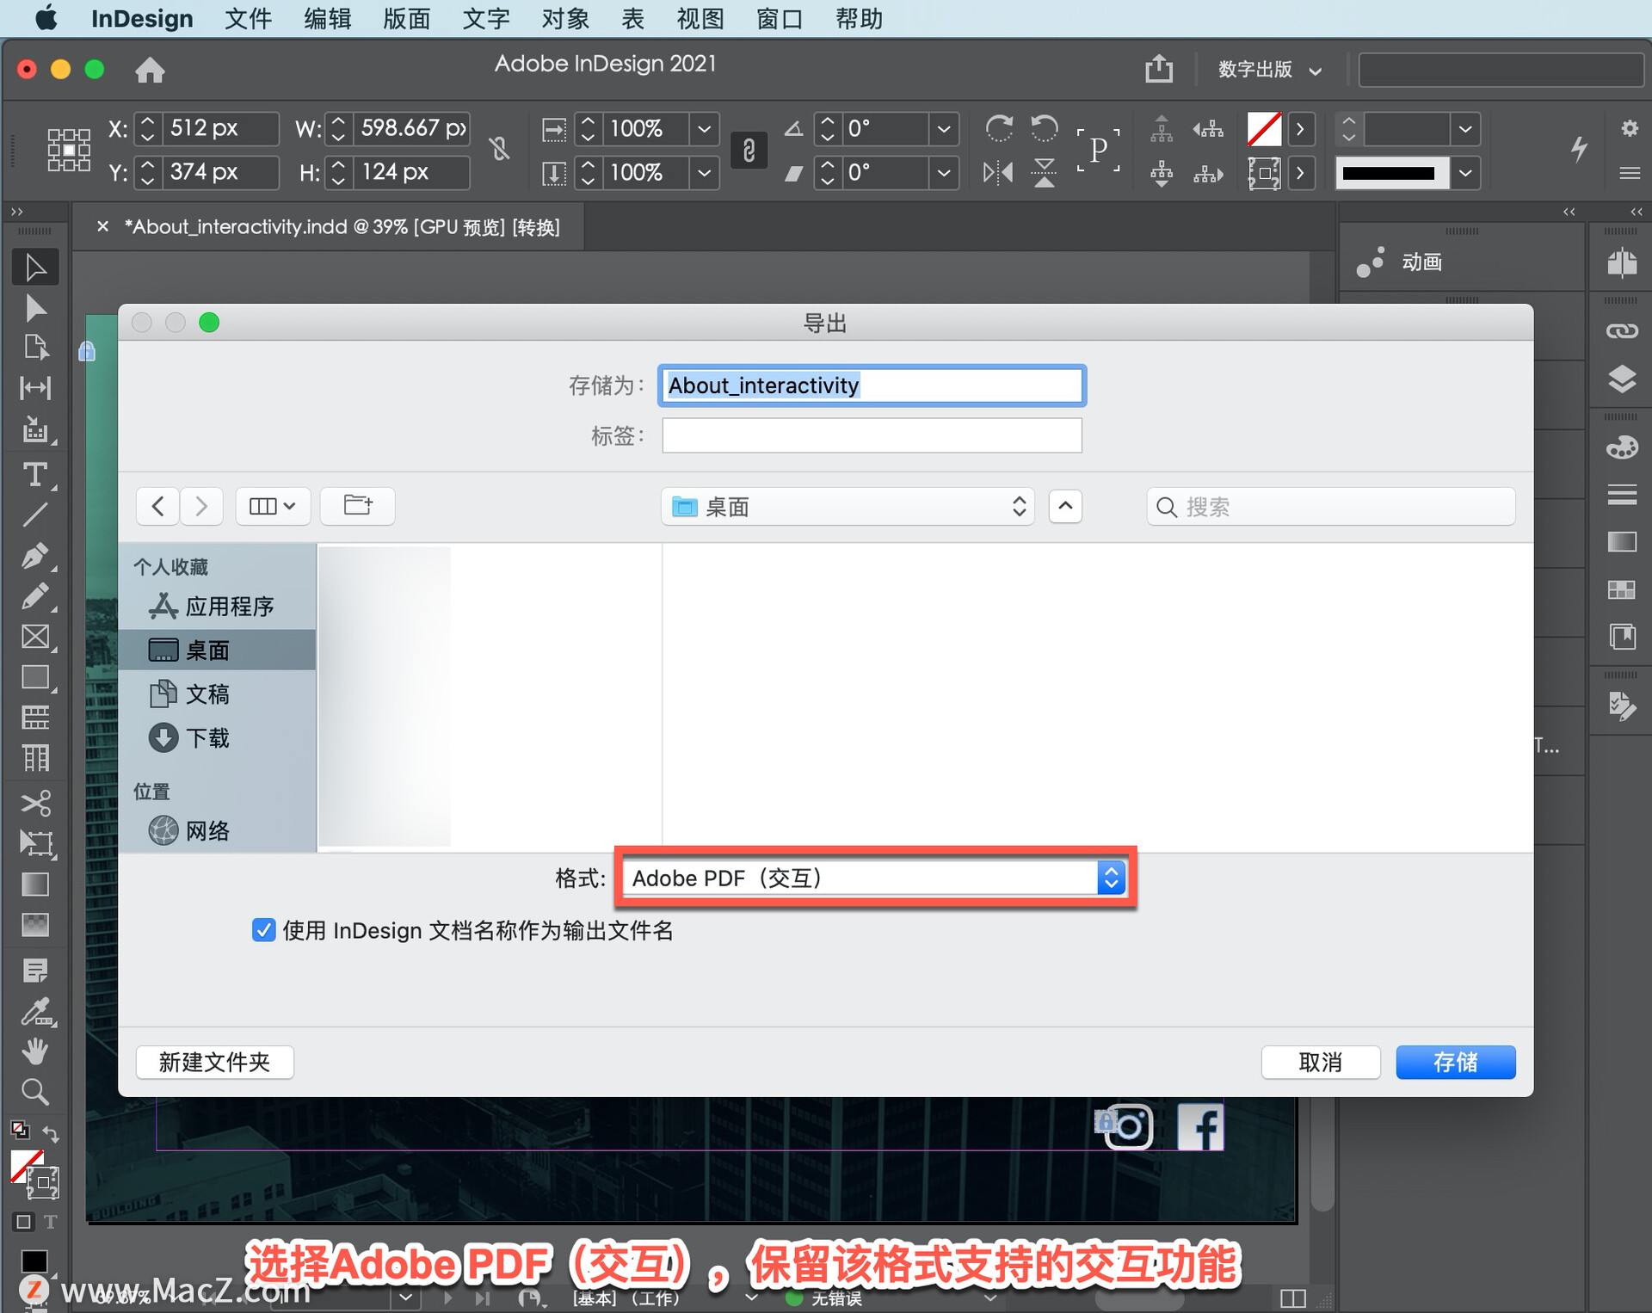Open the 桌面 location dropdown in the dialog
Image resolution: width=1652 pixels, height=1313 pixels.
point(847,507)
